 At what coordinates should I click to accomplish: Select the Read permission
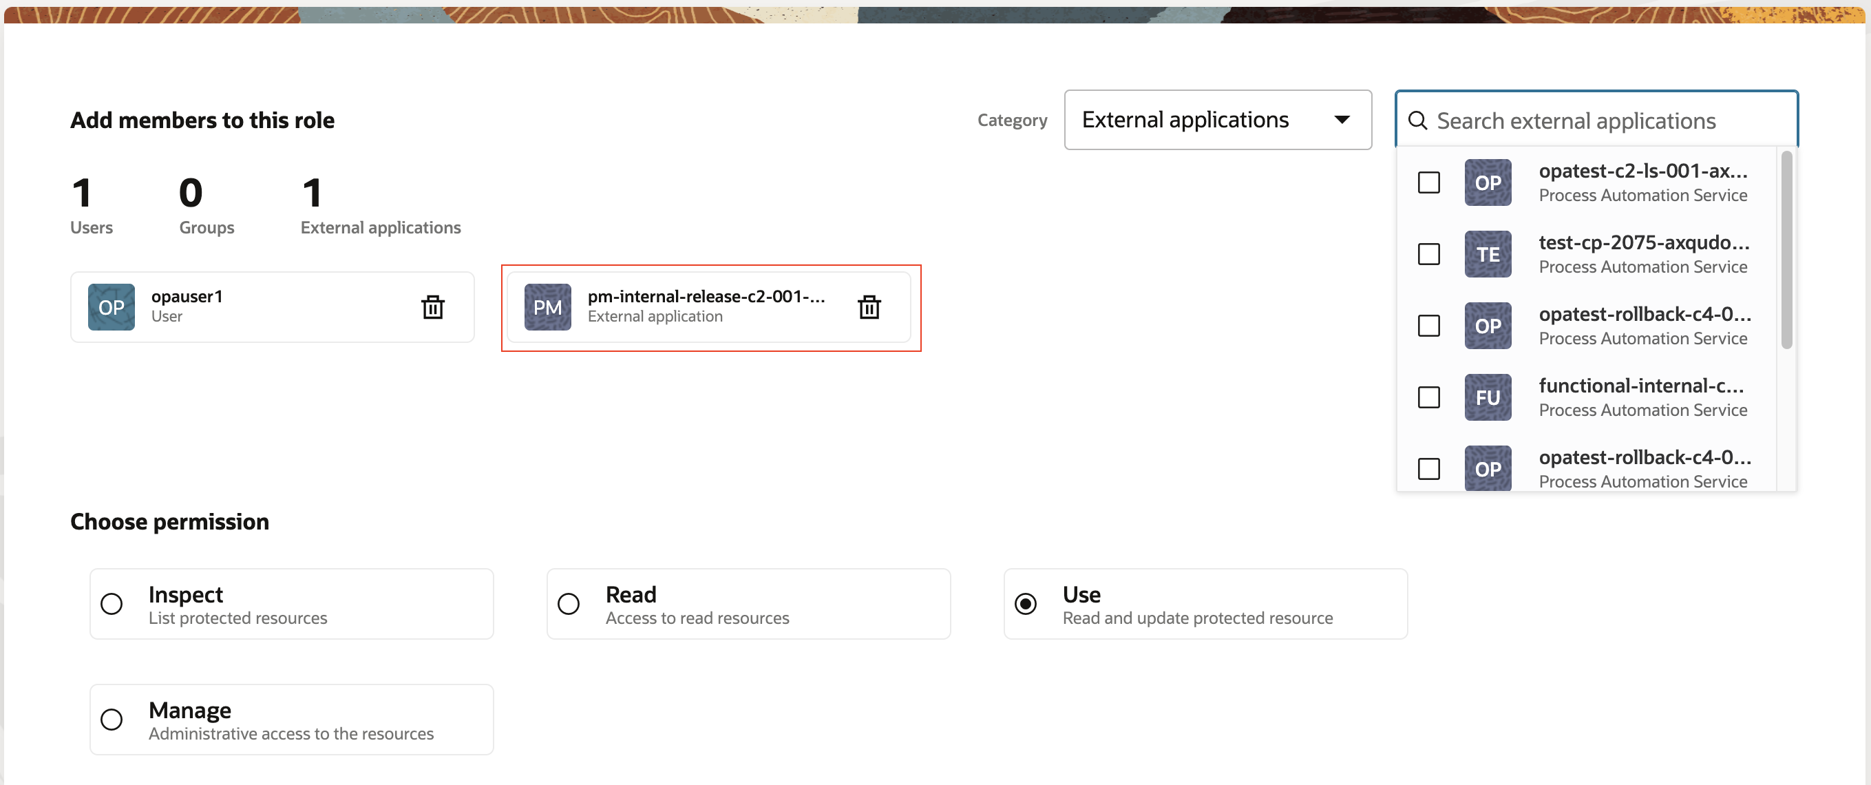[x=569, y=603]
